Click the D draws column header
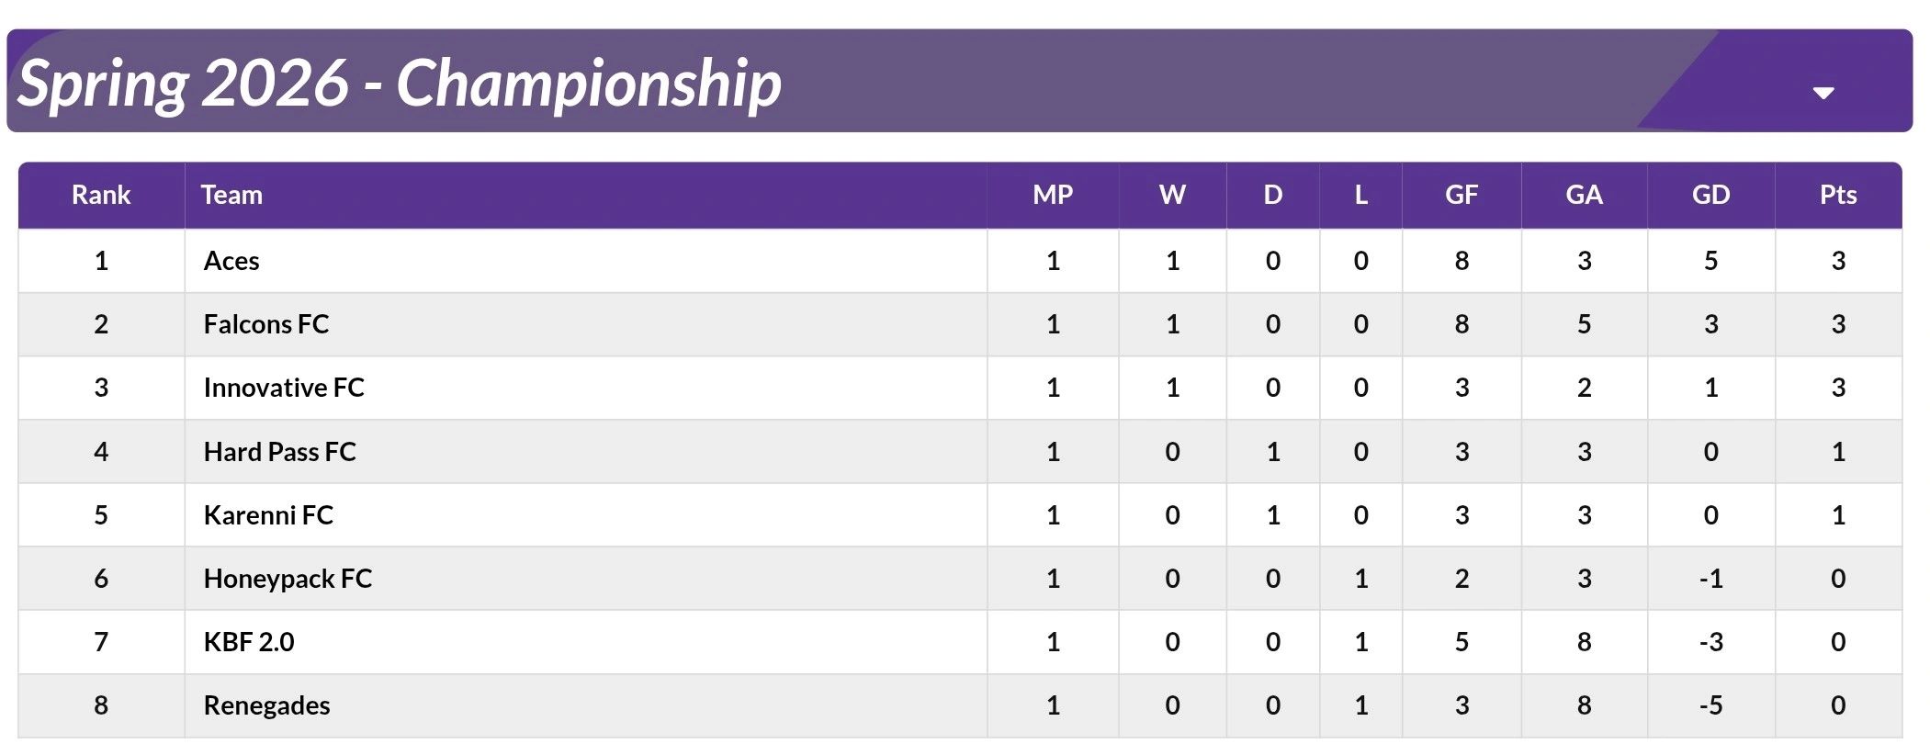The image size is (1930, 744). click(x=1272, y=195)
